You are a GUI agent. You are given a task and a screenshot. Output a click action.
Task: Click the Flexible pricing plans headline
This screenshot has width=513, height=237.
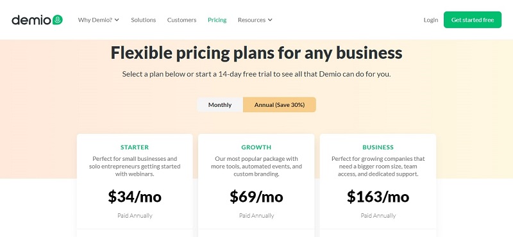[256, 53]
